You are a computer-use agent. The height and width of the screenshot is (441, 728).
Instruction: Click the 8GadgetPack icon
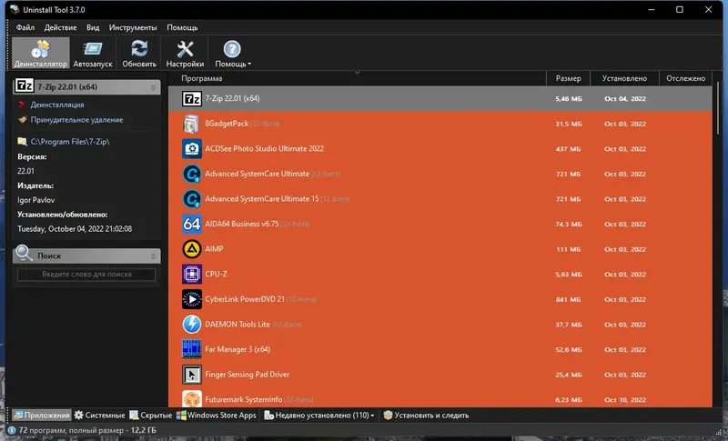point(192,124)
